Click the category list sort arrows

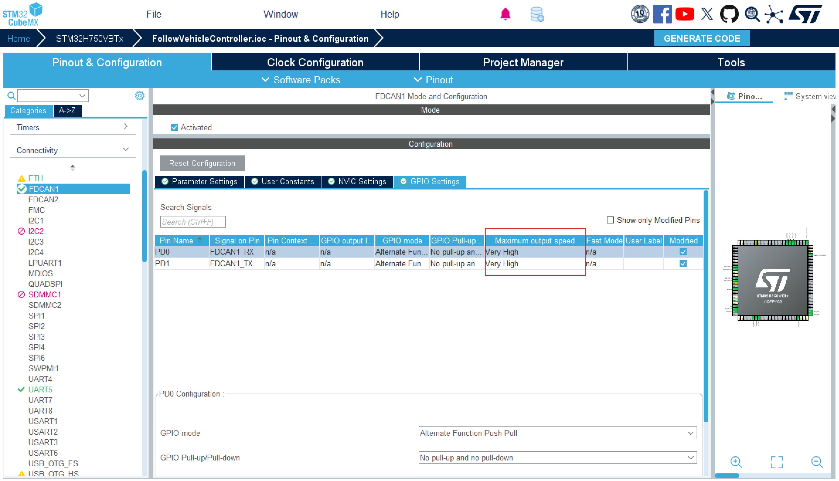click(x=72, y=167)
